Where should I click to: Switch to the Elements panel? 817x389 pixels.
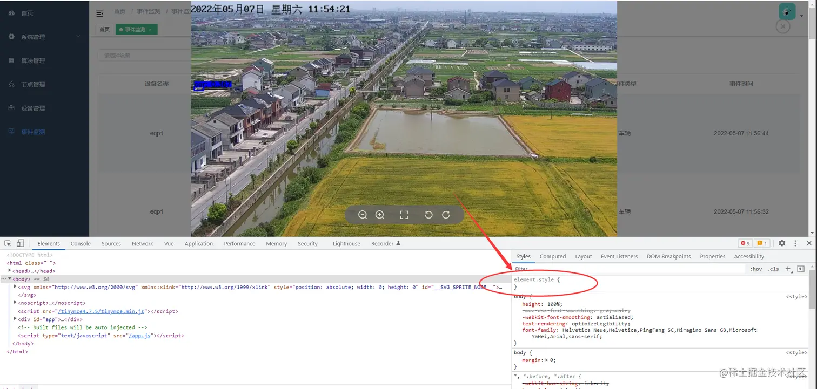(x=49, y=244)
